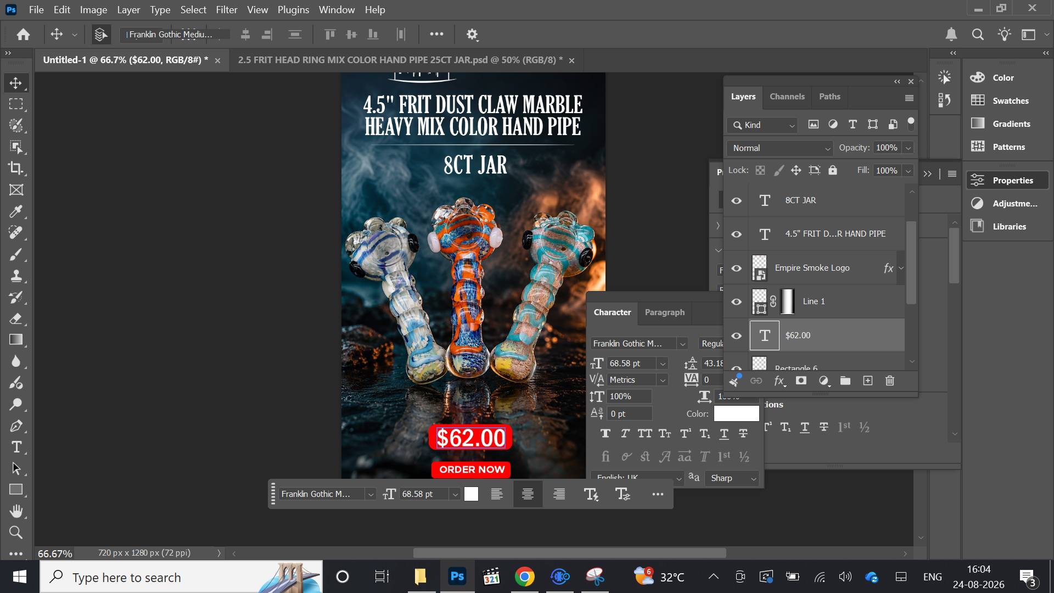1054x593 pixels.
Task: Delete layer using trash icon
Action: coord(890,381)
